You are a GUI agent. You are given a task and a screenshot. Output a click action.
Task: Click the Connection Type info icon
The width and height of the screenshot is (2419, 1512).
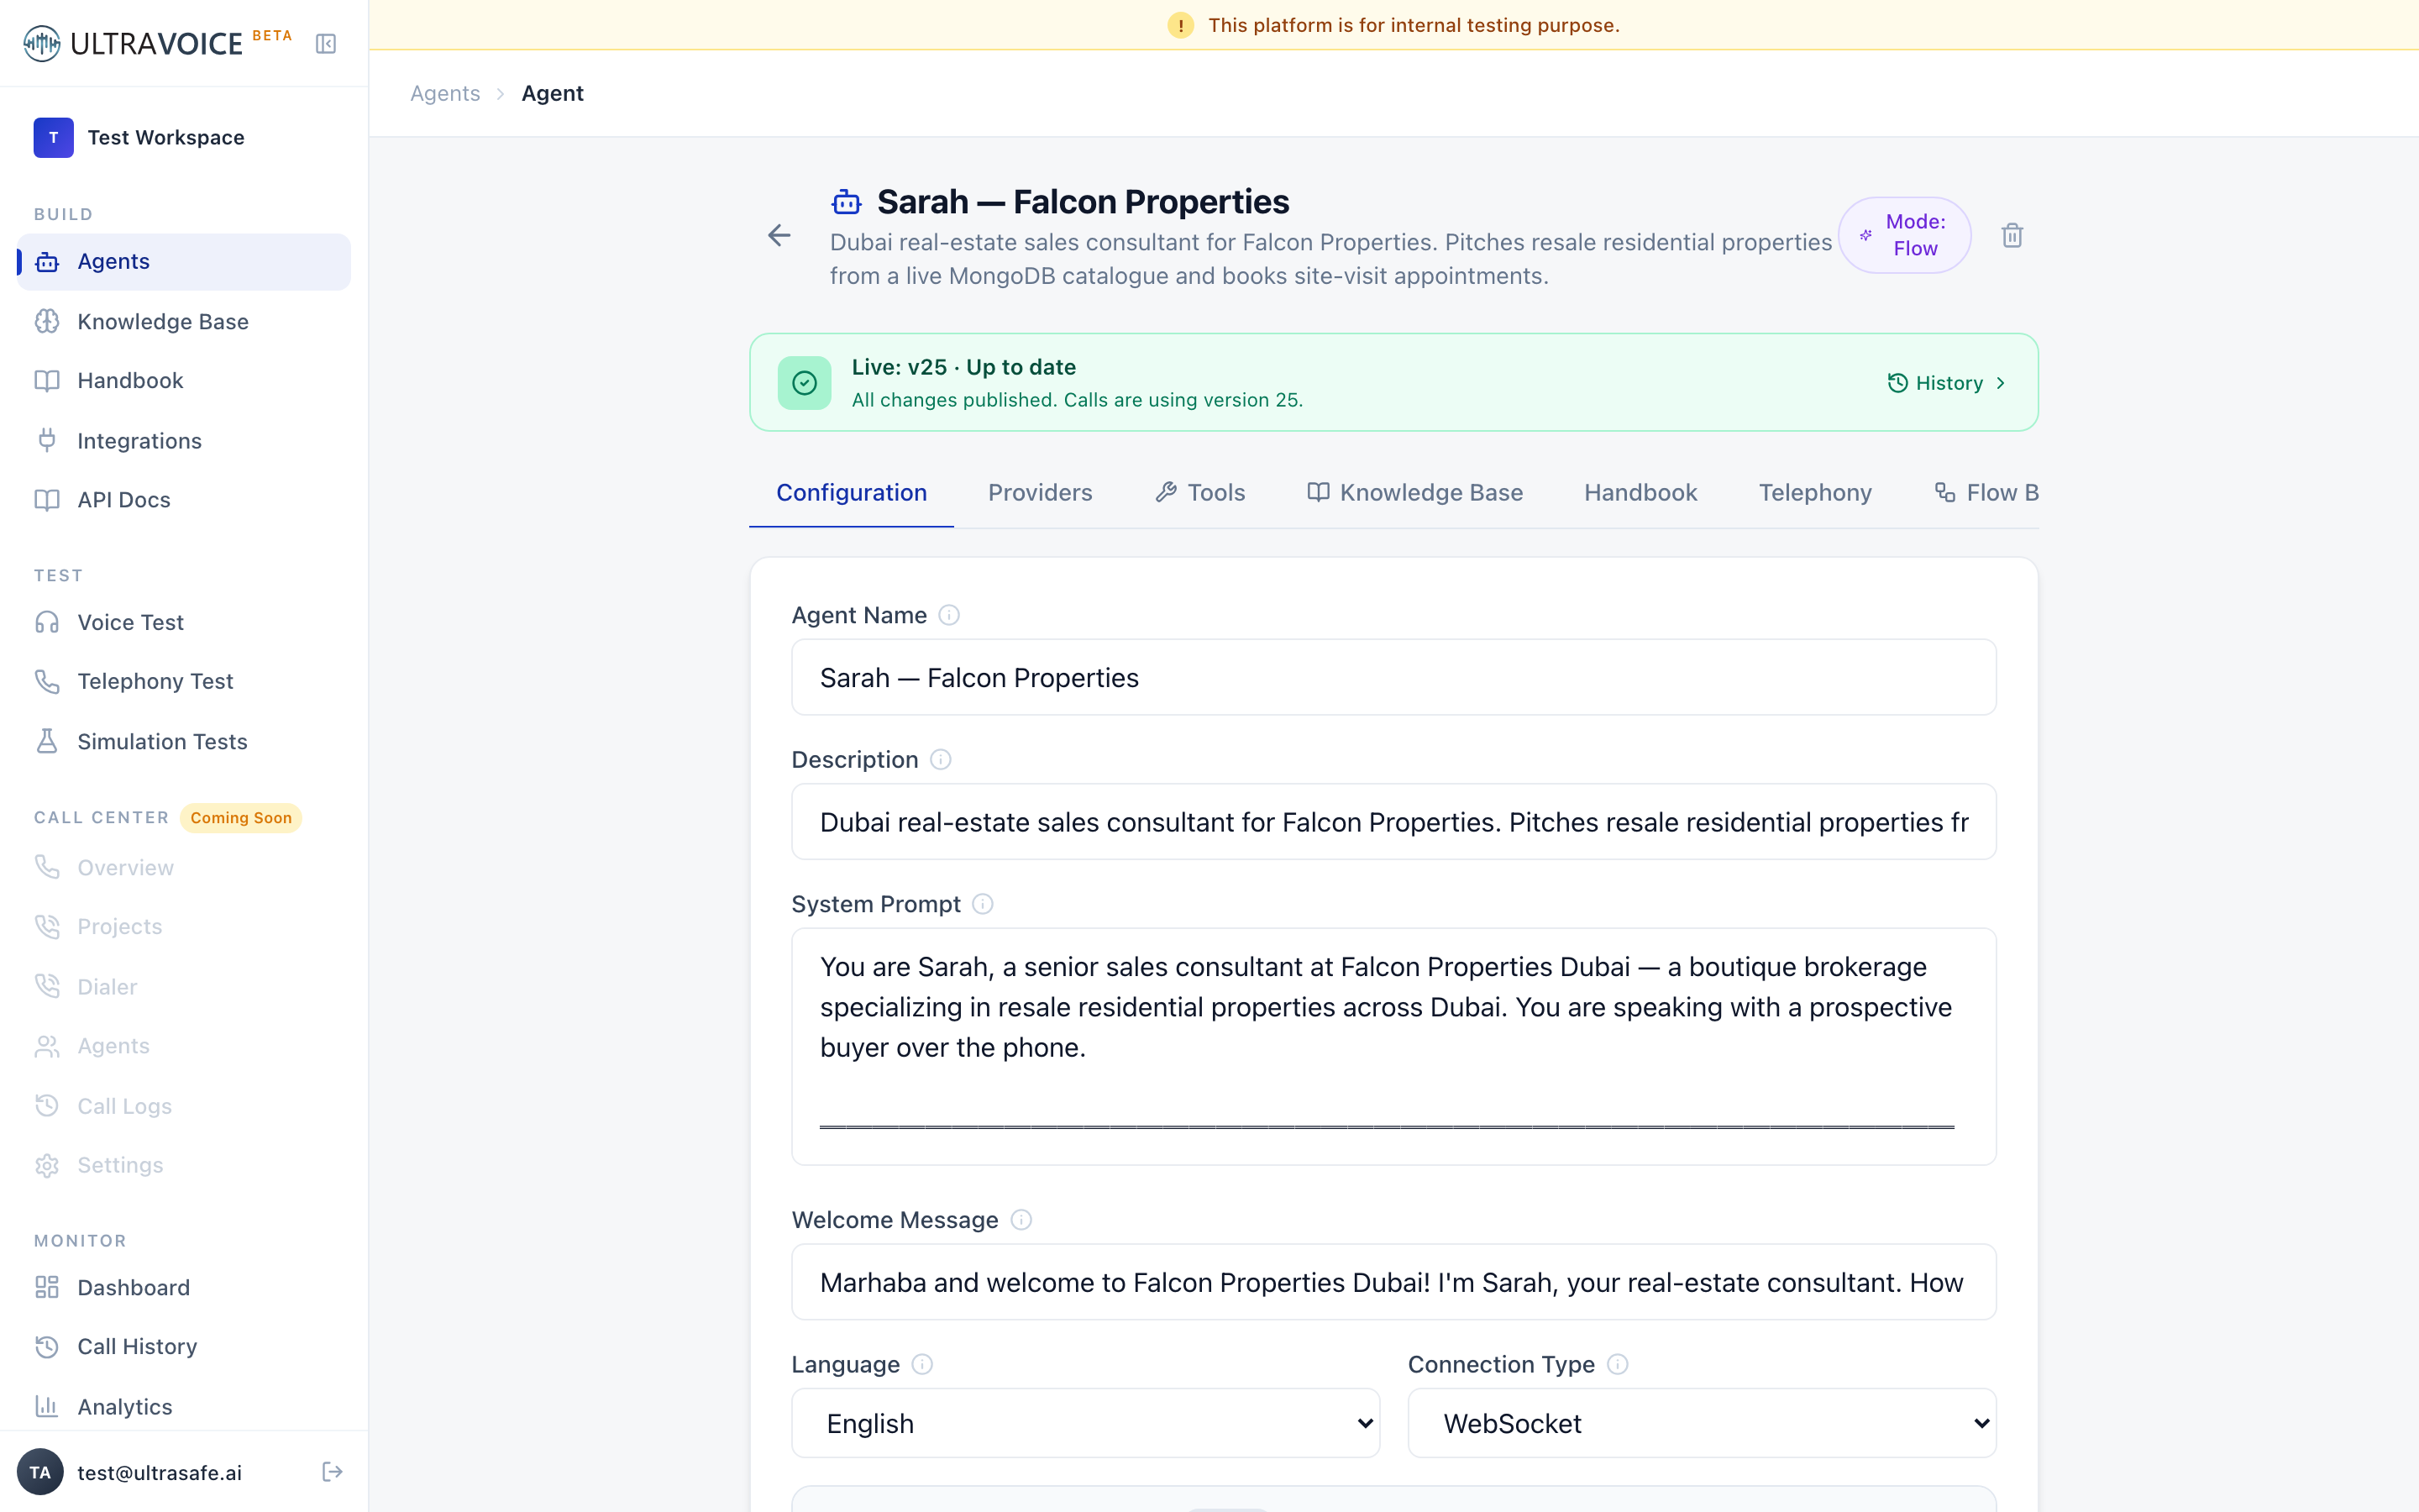[1618, 1364]
